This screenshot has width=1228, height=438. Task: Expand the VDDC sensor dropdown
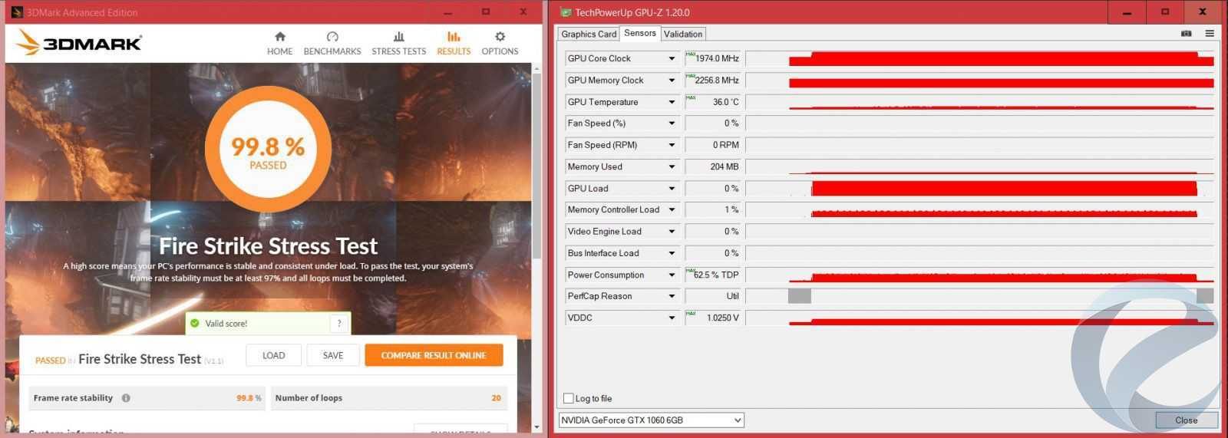click(672, 318)
